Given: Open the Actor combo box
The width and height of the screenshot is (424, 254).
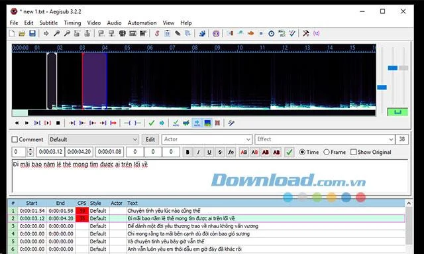Looking at the screenshot, I should pyautogui.click(x=207, y=139).
